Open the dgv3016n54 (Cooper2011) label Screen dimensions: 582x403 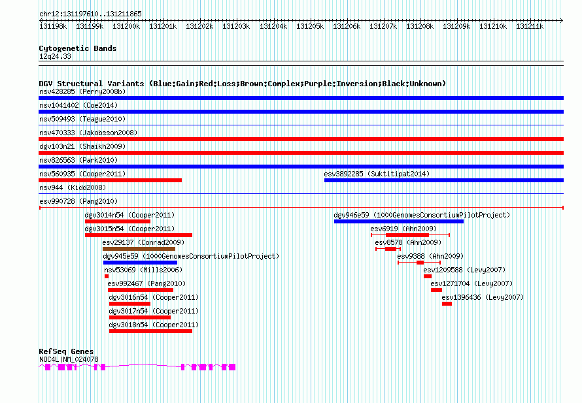tap(154, 297)
